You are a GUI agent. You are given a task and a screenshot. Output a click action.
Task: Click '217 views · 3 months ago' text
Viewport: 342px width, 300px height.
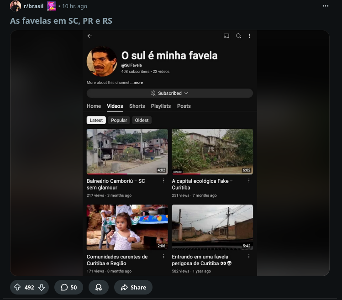coord(109,195)
